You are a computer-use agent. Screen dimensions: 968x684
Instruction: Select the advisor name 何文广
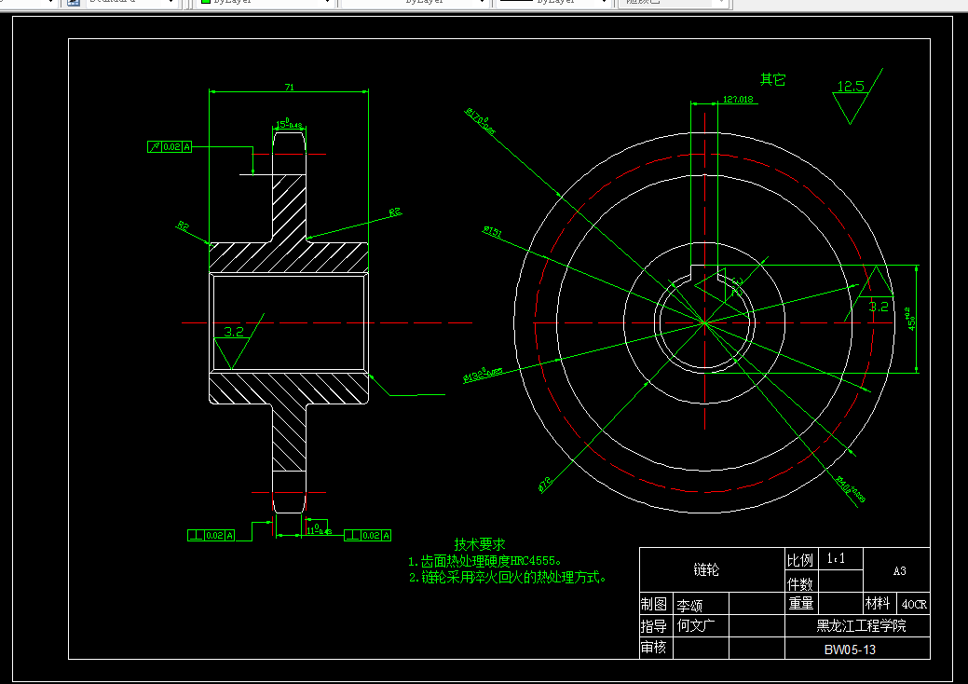pyautogui.click(x=696, y=625)
